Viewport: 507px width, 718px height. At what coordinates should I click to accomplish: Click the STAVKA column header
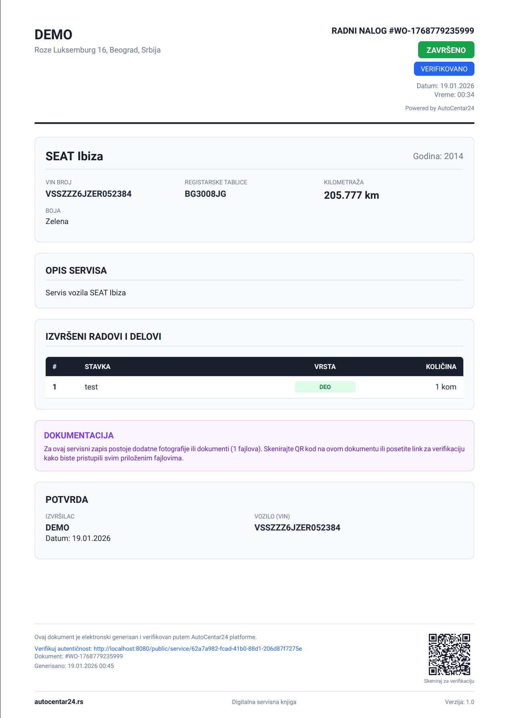[97, 367]
